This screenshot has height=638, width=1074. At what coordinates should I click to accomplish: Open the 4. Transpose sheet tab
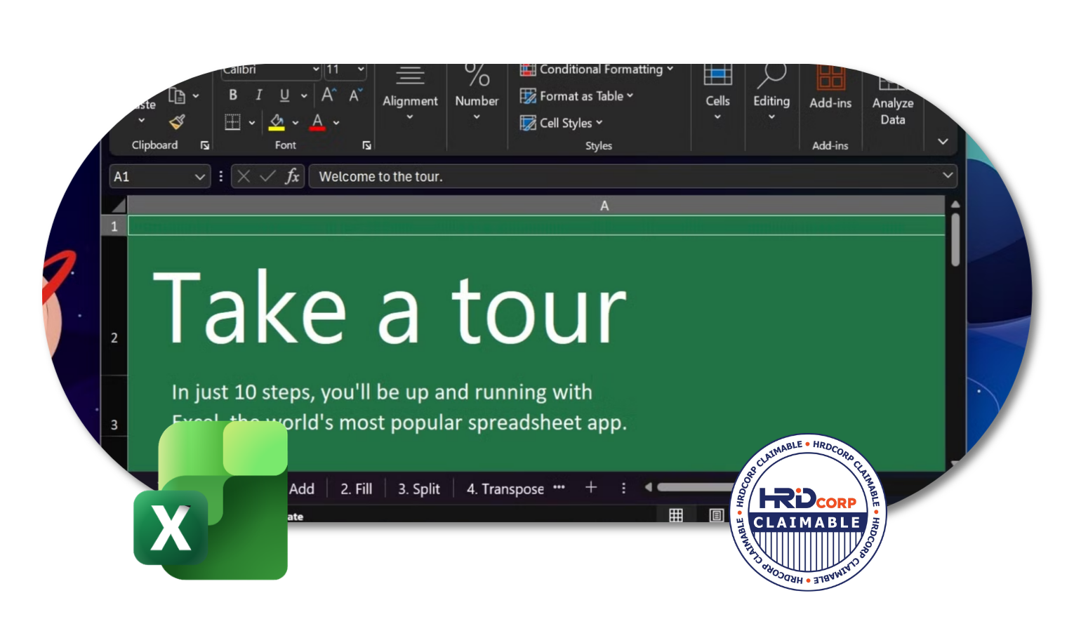pyautogui.click(x=505, y=489)
